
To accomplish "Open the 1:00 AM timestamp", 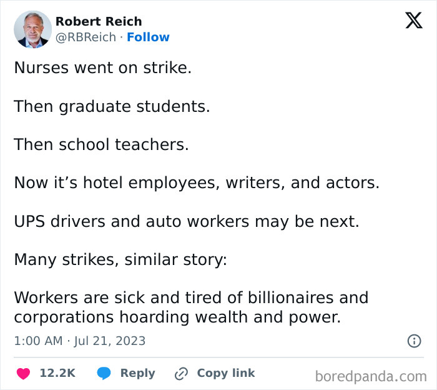I will click(37, 341).
